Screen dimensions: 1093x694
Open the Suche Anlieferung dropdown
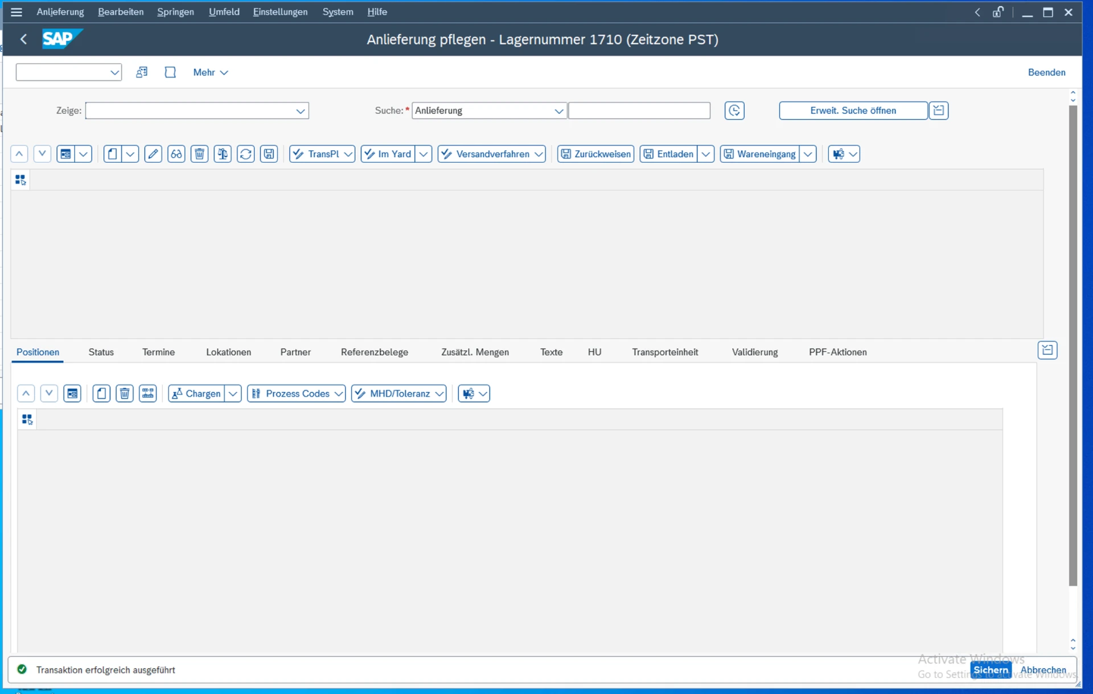point(558,111)
